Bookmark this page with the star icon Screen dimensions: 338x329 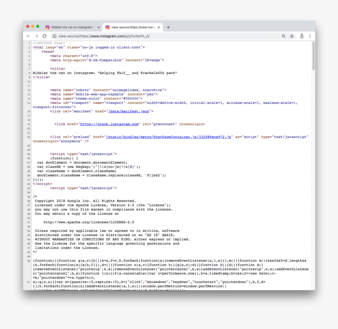(x=292, y=36)
